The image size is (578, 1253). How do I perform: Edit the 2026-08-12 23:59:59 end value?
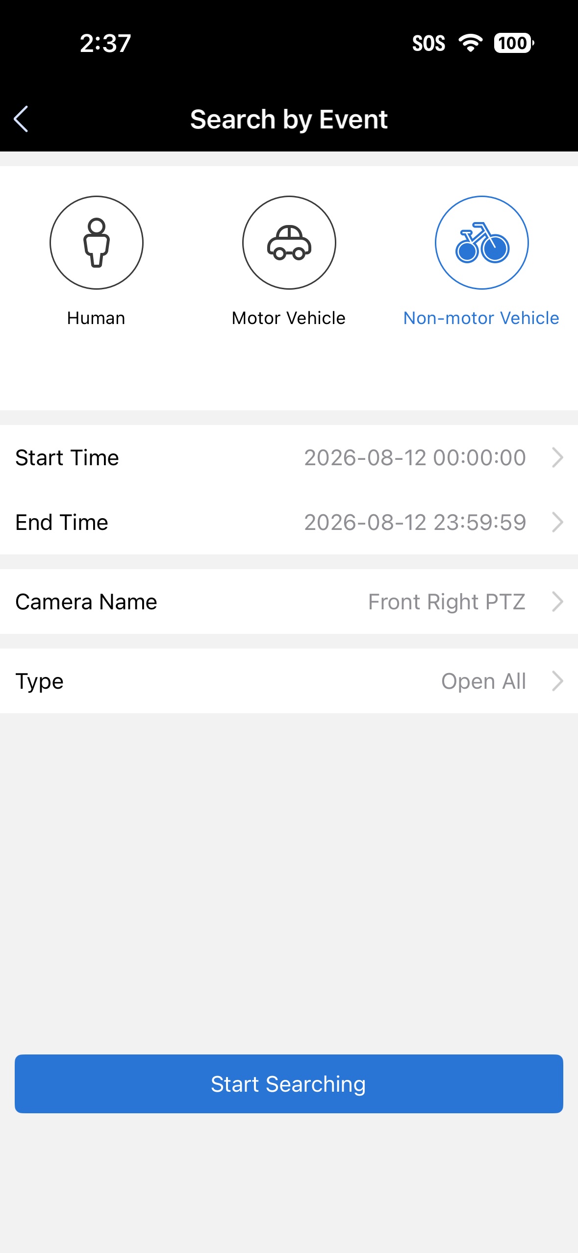415,522
